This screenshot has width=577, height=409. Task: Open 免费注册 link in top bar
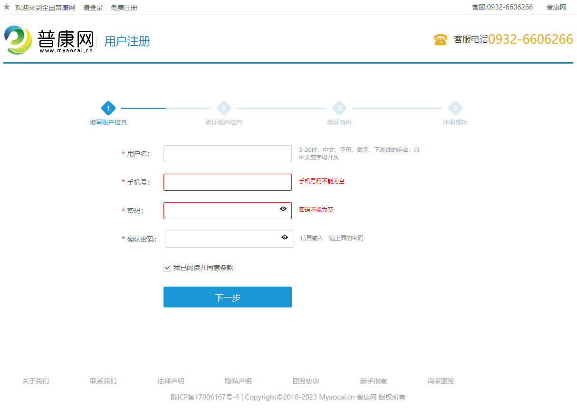(124, 8)
